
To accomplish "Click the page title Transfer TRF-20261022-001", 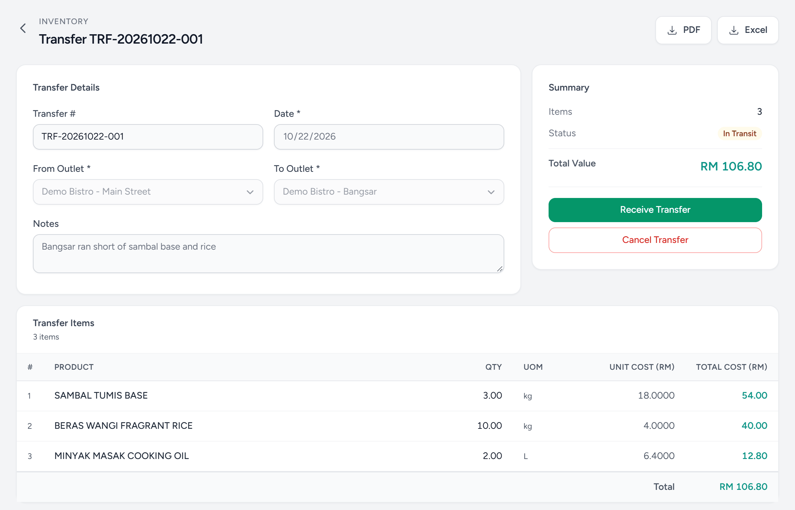I will tap(121, 39).
